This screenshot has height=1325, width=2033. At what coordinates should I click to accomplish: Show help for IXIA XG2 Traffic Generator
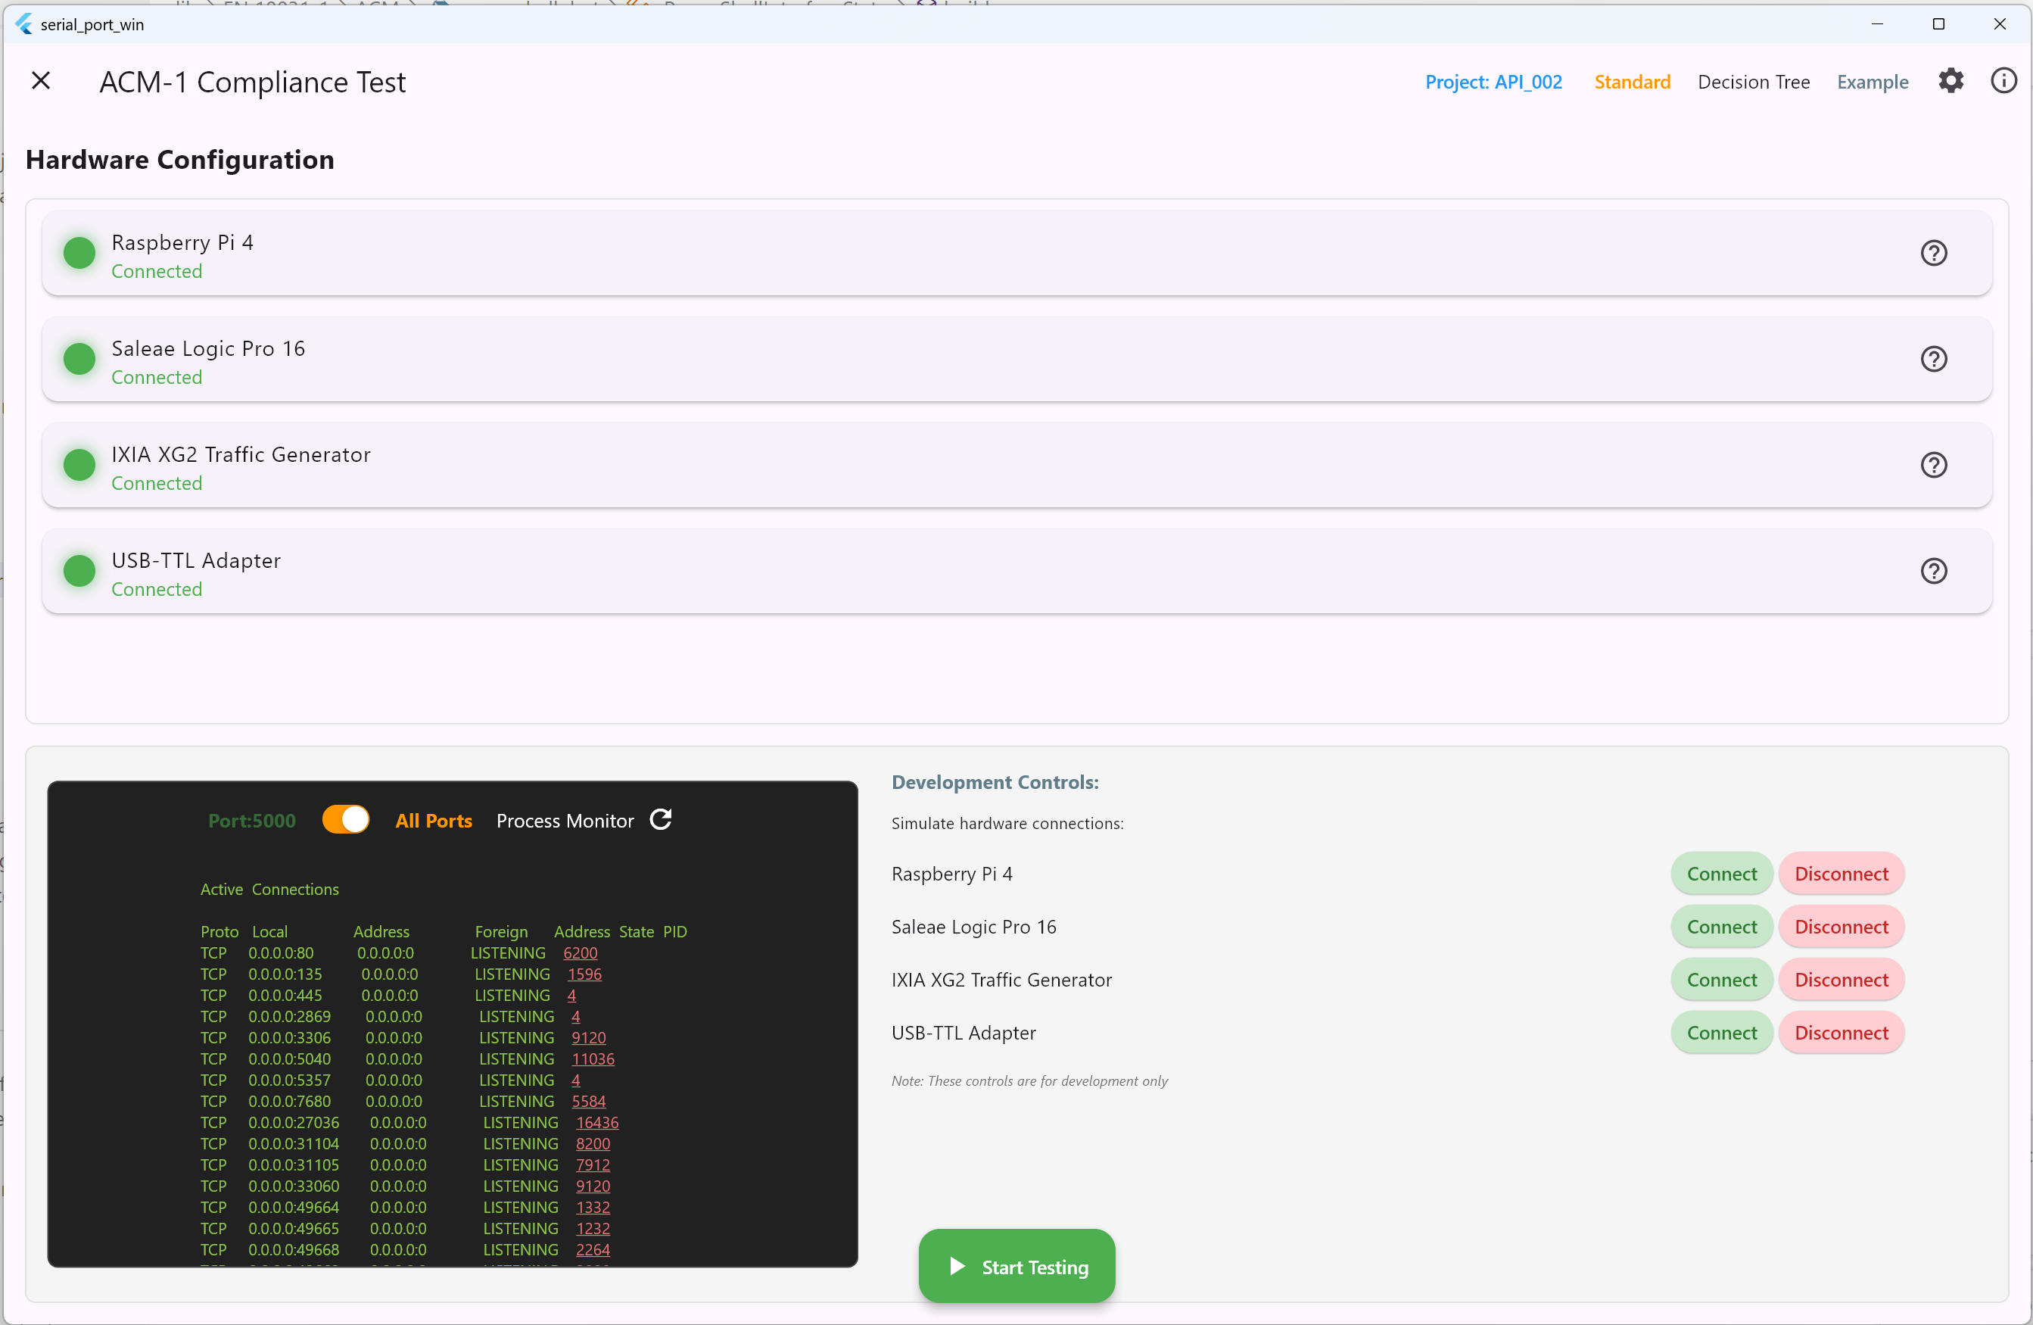pos(1933,465)
